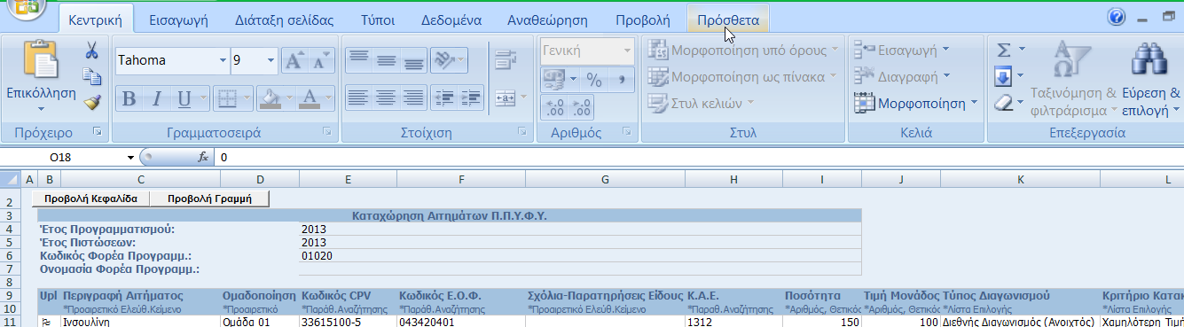
Task: Increase decimal places
Action: click(555, 107)
